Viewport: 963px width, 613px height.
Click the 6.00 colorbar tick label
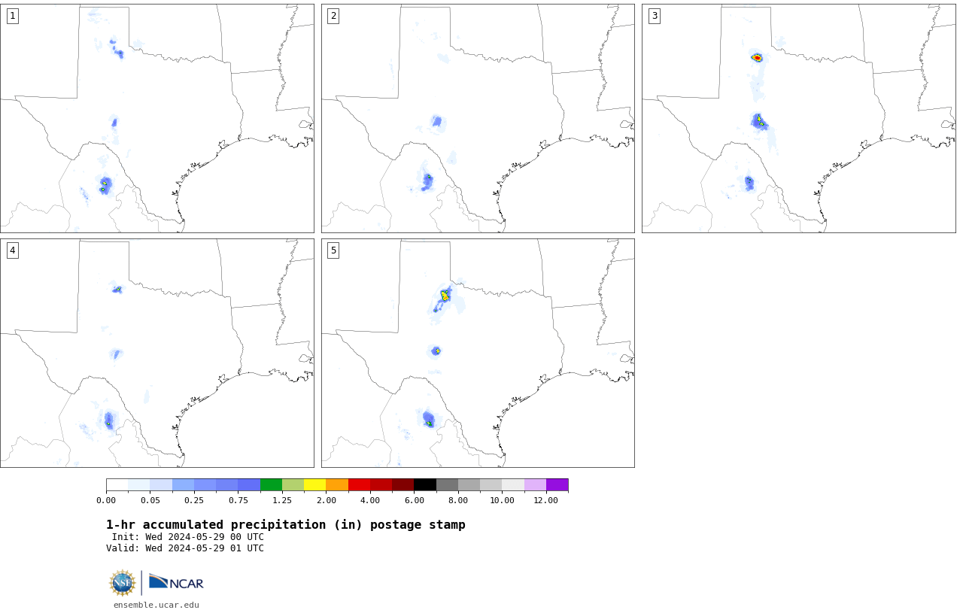tap(415, 500)
